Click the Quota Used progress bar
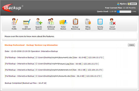This screenshot has width=139, height=91. tap(124, 12)
